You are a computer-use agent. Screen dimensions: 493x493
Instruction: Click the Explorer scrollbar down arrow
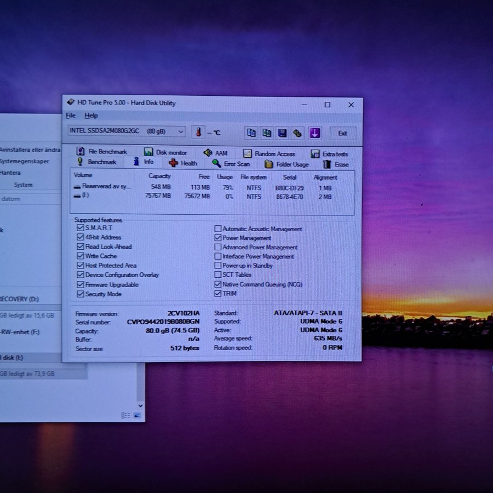pos(141,405)
